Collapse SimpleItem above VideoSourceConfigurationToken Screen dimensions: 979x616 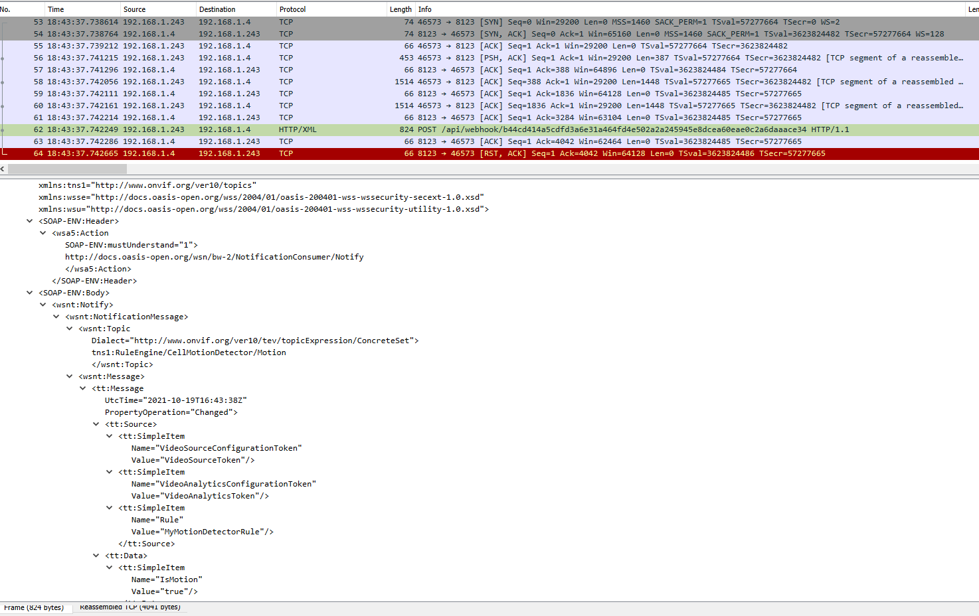point(110,436)
